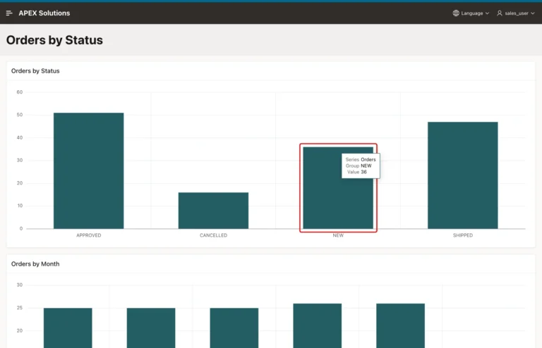The height and width of the screenshot is (348, 542).
Task: Click the APPROVED axis label
Action: [89, 235]
